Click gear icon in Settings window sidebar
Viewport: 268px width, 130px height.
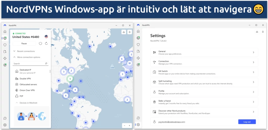pos(138,125)
